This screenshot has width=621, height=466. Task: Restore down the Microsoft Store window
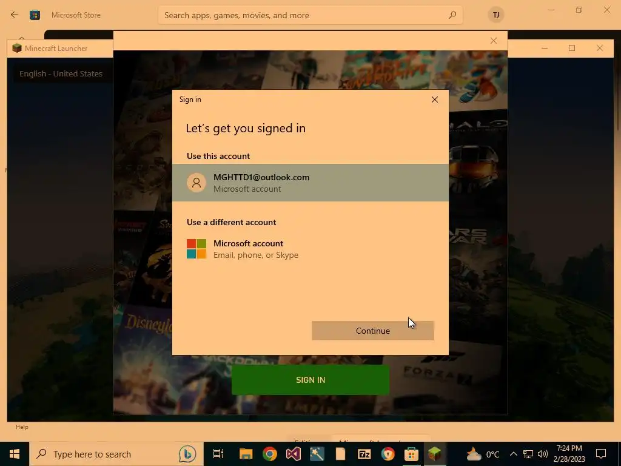click(x=579, y=10)
